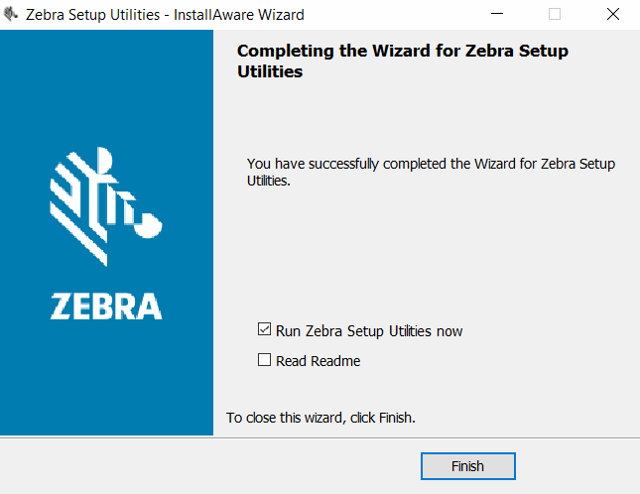The height and width of the screenshot is (494, 640).
Task: Close the wizard with the X button
Action: 612,15
